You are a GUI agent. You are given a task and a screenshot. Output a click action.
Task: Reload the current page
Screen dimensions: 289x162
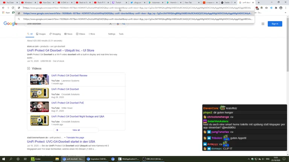coord(13,8)
